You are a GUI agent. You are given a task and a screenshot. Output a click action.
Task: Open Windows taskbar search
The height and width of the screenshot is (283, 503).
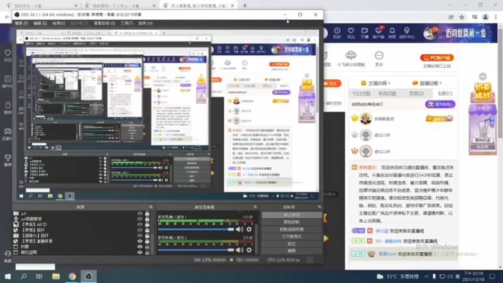[x=23, y=276]
